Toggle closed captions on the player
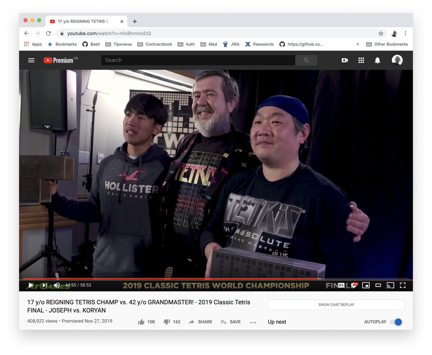 pos(341,286)
